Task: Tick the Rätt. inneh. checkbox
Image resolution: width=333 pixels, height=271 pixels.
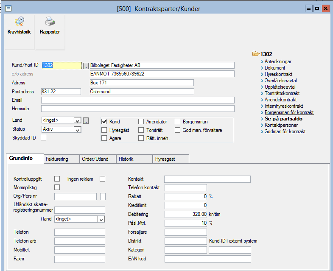Action: click(141, 138)
